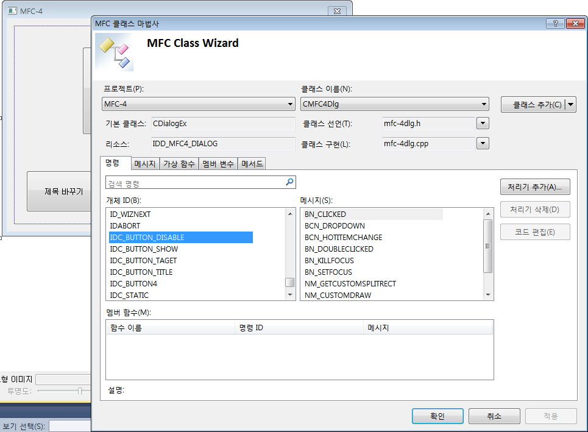The image size is (588, 432).
Task: Close the MFC-4 dialog preview window
Action: [337, 11]
